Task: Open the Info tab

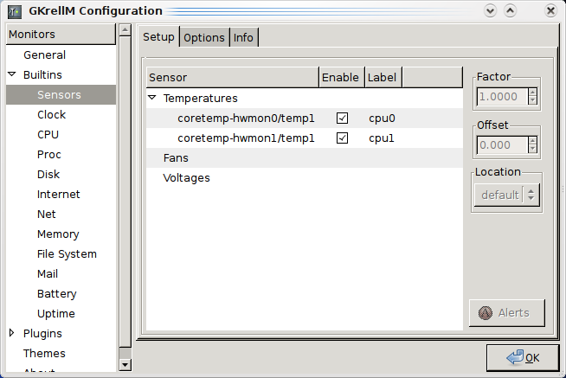Action: [x=243, y=37]
